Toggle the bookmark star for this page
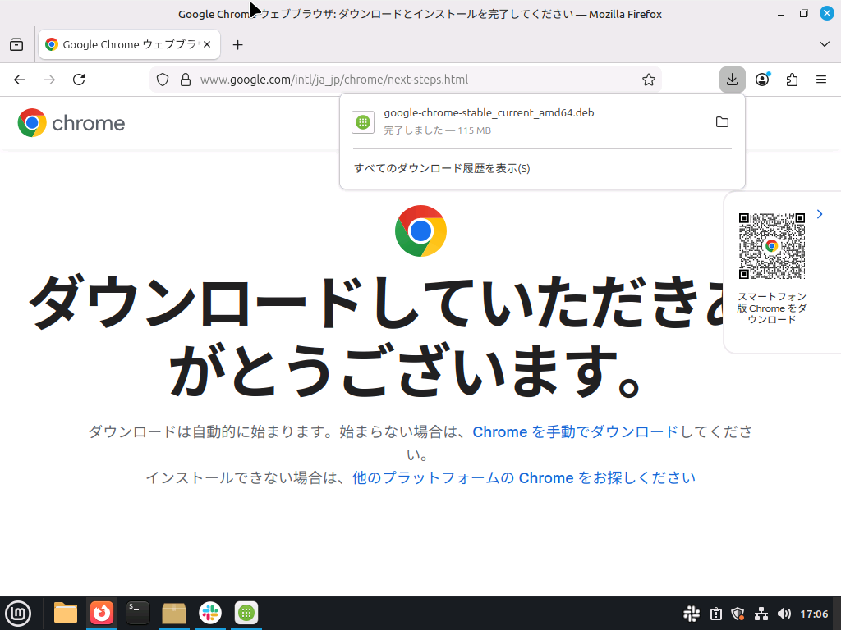The image size is (841, 630). point(648,80)
